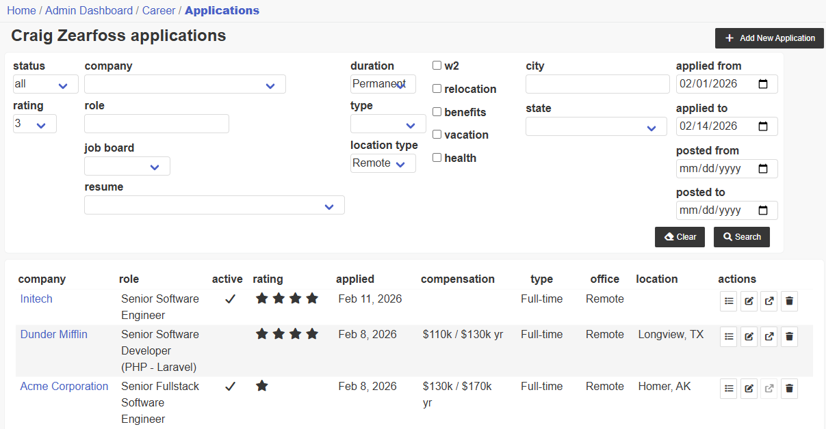Open Initech job posting in new tab
This screenshot has height=429, width=826.
point(769,301)
